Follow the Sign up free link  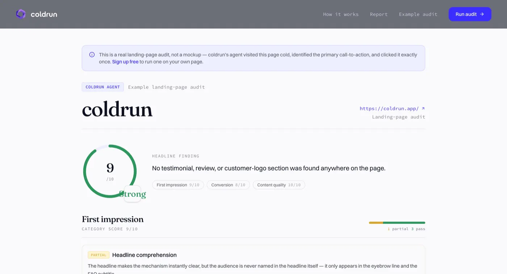(125, 62)
